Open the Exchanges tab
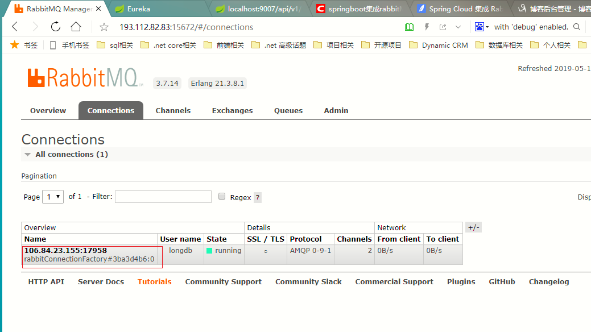 pyautogui.click(x=232, y=110)
